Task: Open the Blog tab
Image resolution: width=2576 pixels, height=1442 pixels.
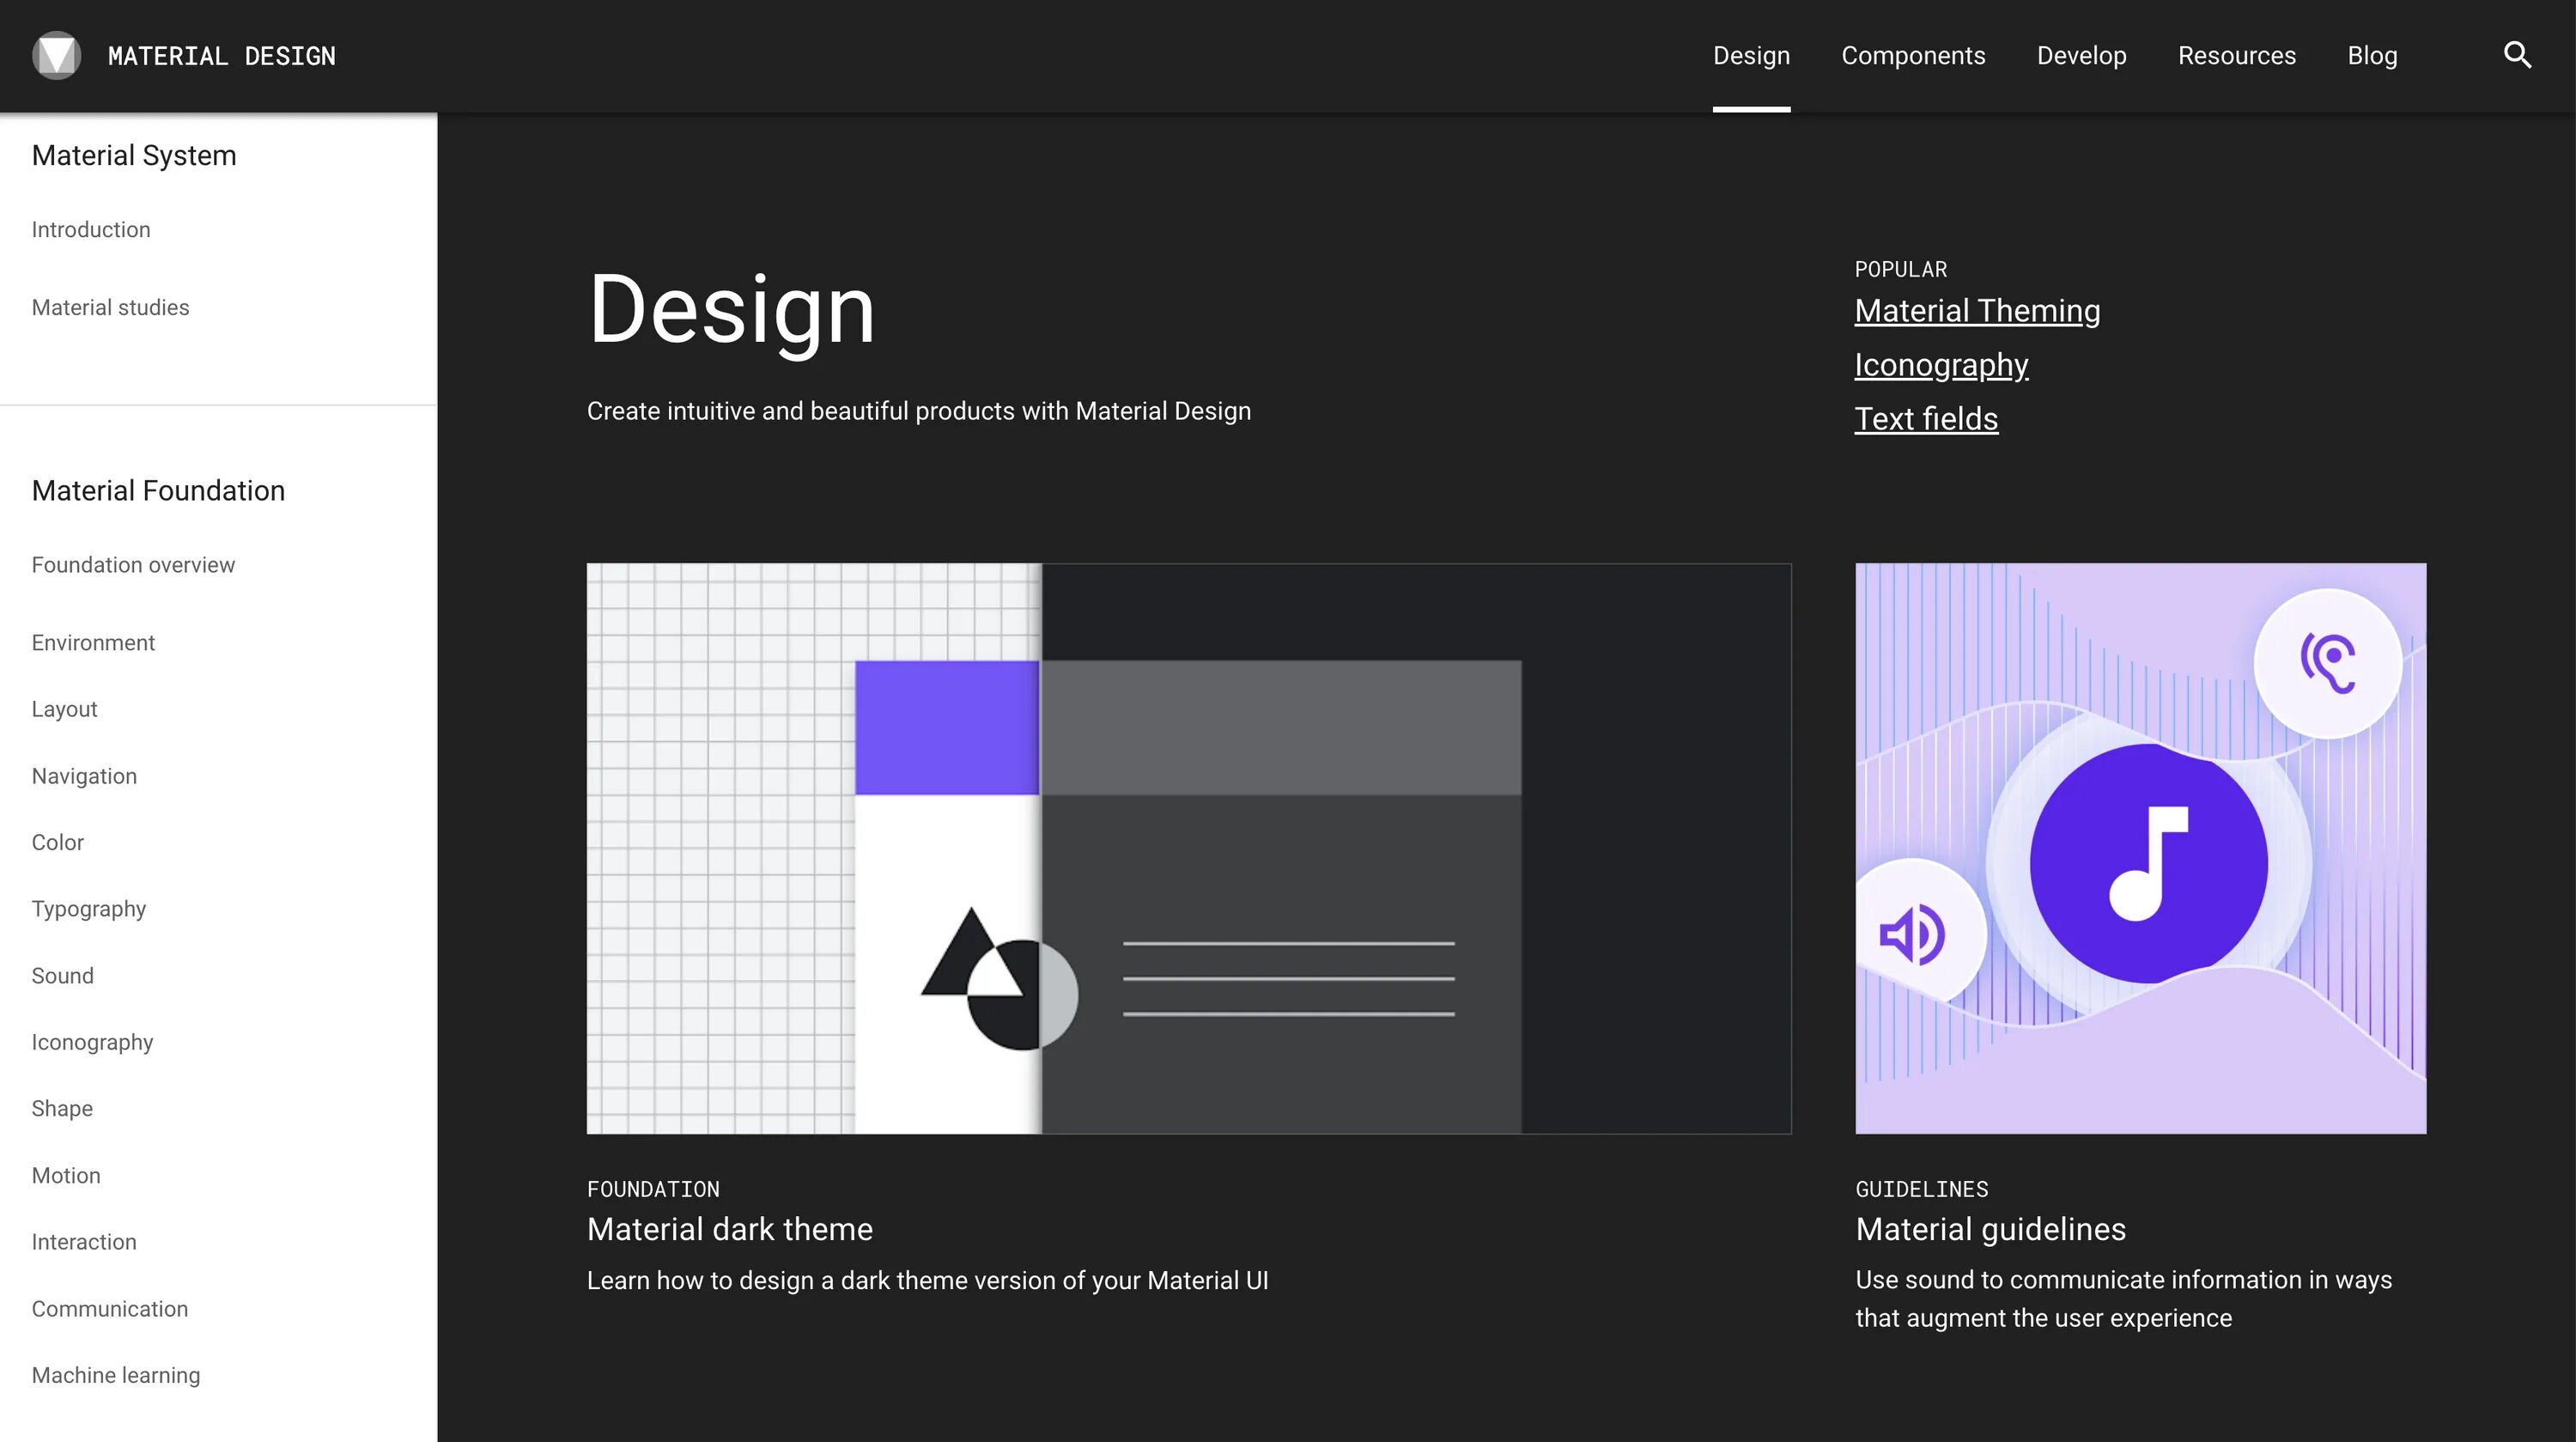Action: (x=2372, y=56)
